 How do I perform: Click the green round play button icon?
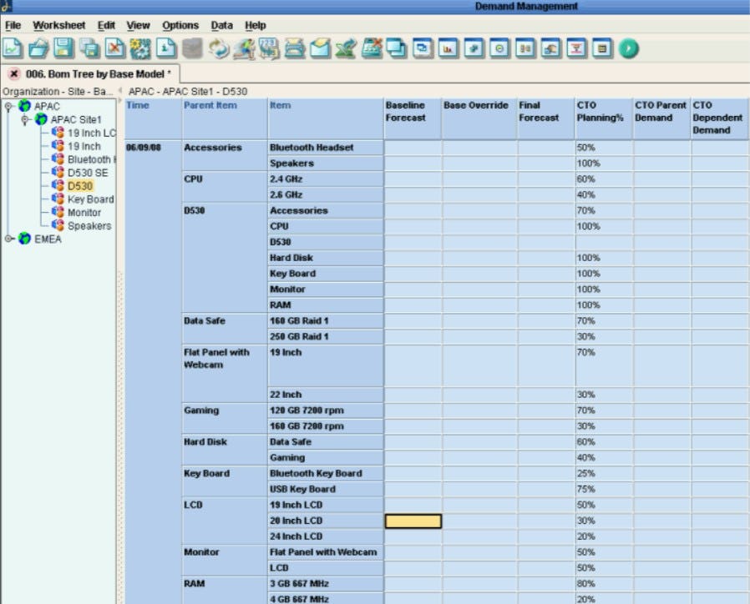[x=629, y=48]
